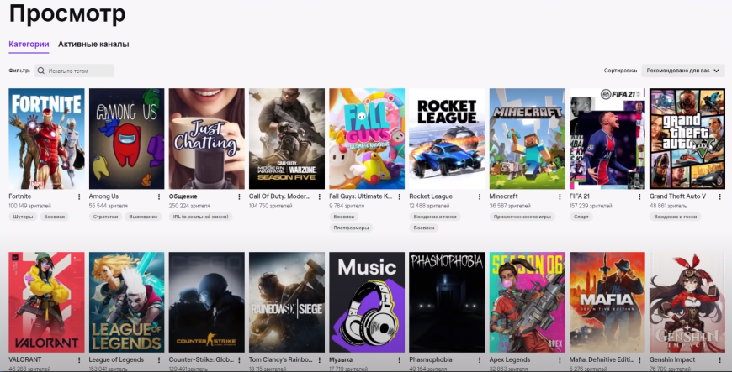
Task: Open the League of Legends cover art
Action: pos(126,302)
